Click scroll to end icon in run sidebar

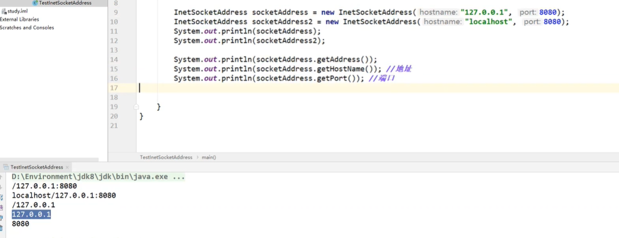point(2,207)
